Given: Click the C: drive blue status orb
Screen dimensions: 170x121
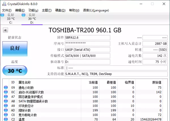Looking at the screenshot, I should point(2,15).
